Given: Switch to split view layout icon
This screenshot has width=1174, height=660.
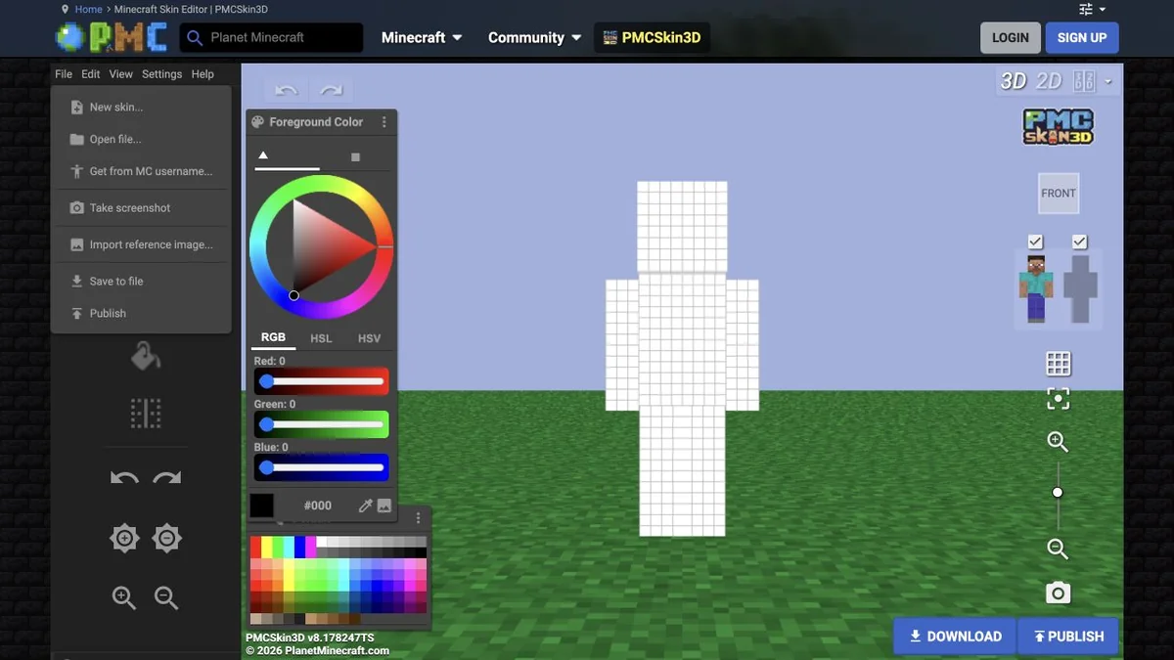Looking at the screenshot, I should click(x=1084, y=81).
